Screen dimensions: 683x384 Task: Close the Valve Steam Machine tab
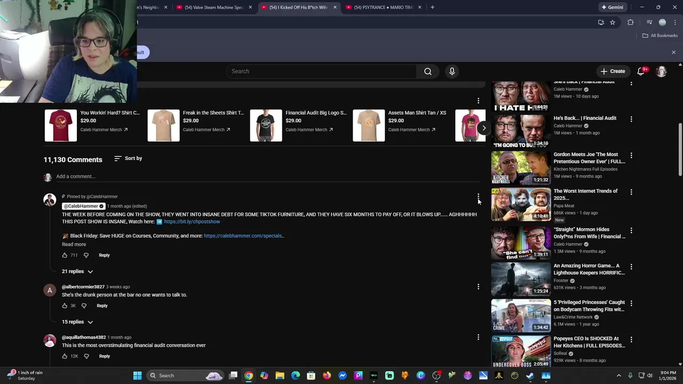point(250,7)
